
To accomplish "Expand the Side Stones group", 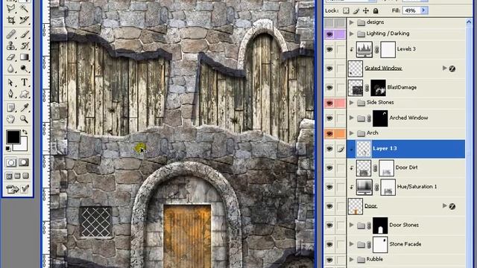I will click(x=352, y=103).
